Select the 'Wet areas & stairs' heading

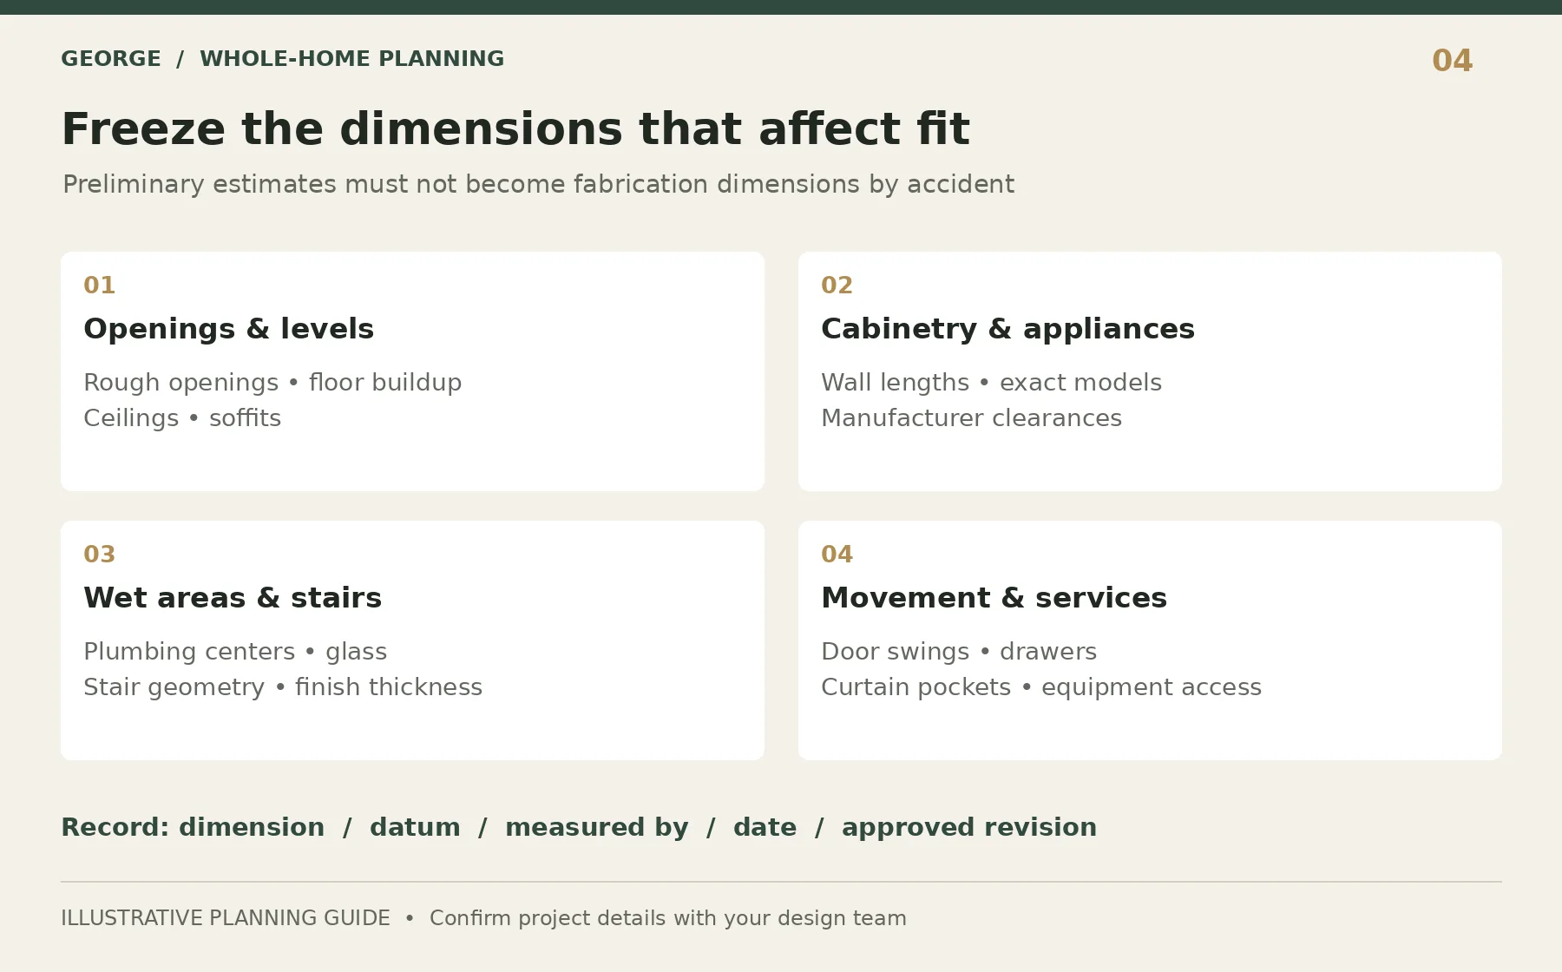[233, 598]
